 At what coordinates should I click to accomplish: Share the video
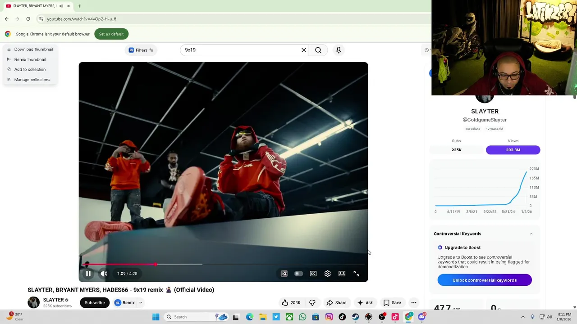(336, 303)
